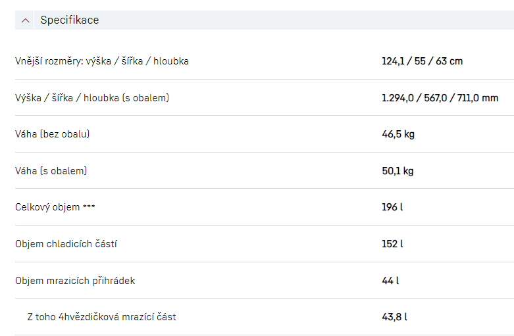
Task: Select the Výška / šířka / hloubka (s obalem) label
Action: pyautogui.click(x=92, y=98)
